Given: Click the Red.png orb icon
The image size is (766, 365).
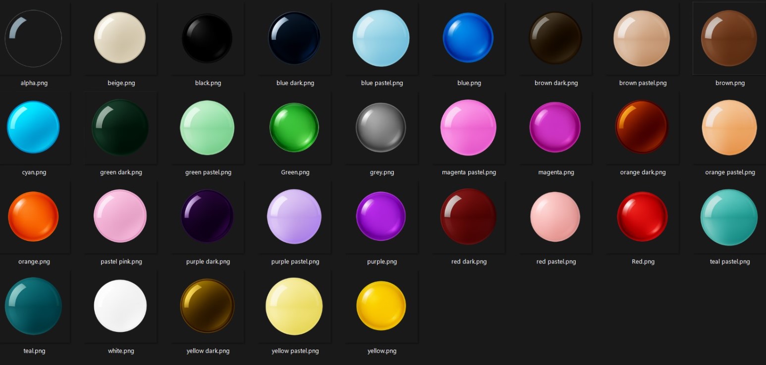Looking at the screenshot, I should pos(642,216).
